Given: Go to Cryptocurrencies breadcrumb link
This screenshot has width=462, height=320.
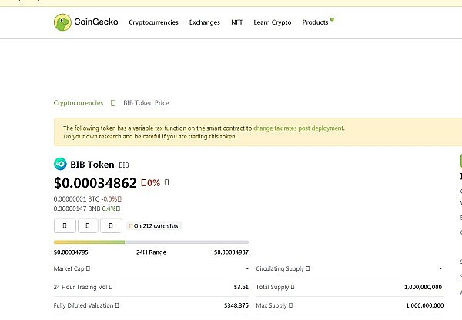Looking at the screenshot, I should tap(79, 102).
